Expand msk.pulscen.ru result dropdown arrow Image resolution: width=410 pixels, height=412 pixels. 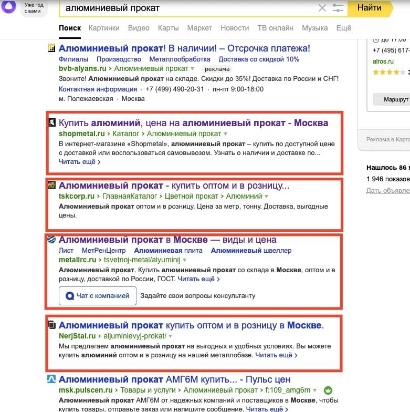(x=314, y=390)
